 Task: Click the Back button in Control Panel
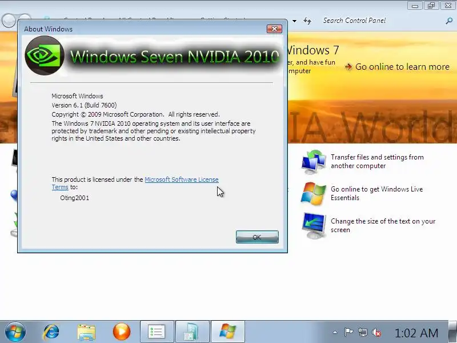coord(8,20)
